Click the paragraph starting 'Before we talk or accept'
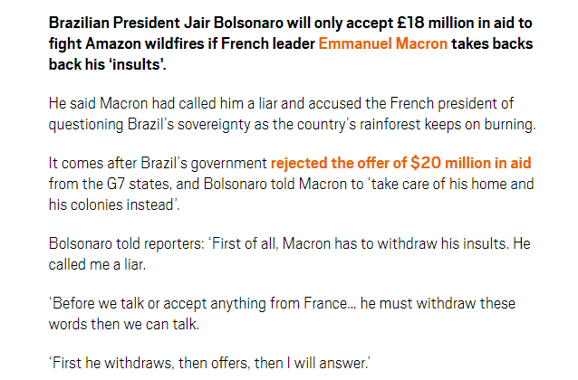Image resolution: width=578 pixels, height=380 pixels. [282, 314]
